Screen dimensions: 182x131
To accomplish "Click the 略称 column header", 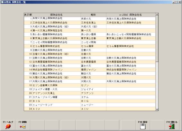I will (x=94, y=15).
